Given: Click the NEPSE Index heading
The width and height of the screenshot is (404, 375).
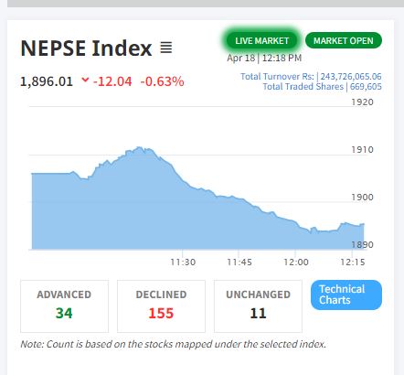Looking at the screenshot, I should pos(86,48).
